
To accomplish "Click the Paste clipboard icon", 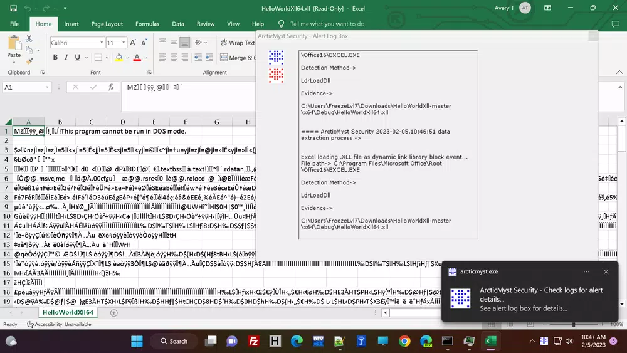I will [x=14, y=43].
